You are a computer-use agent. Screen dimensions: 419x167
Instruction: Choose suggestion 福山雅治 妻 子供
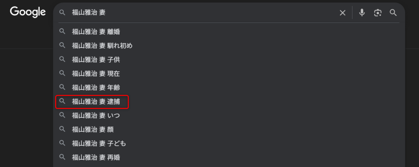pos(229,60)
